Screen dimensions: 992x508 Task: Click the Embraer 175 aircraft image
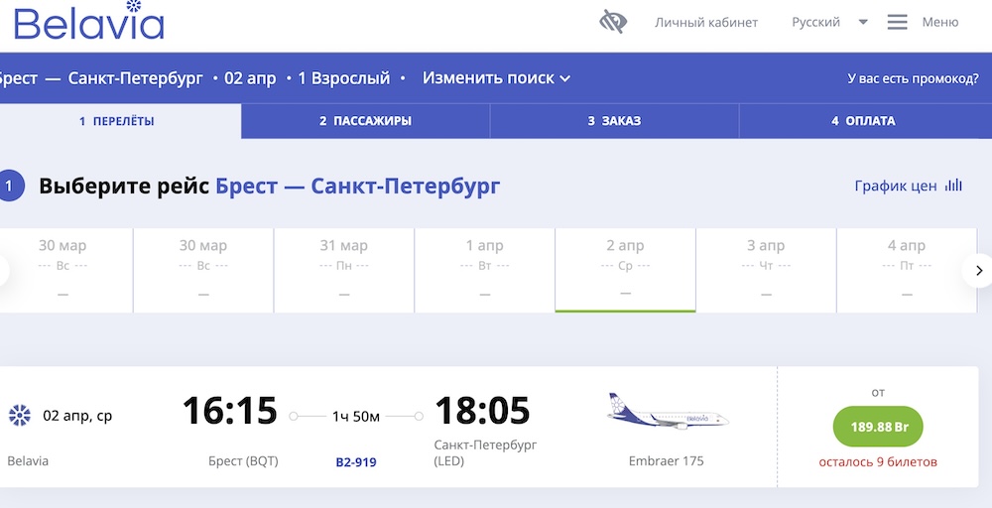click(667, 412)
